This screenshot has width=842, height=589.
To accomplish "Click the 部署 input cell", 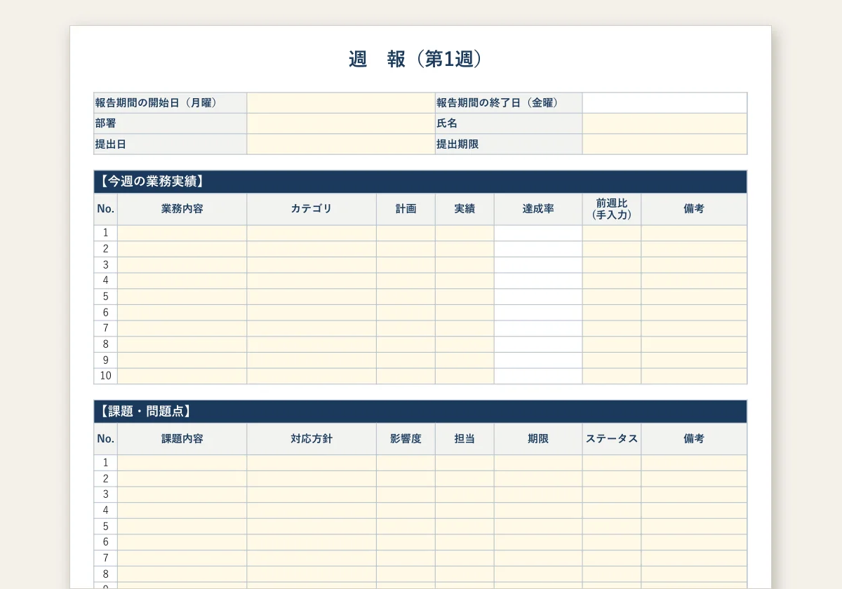I will (341, 123).
